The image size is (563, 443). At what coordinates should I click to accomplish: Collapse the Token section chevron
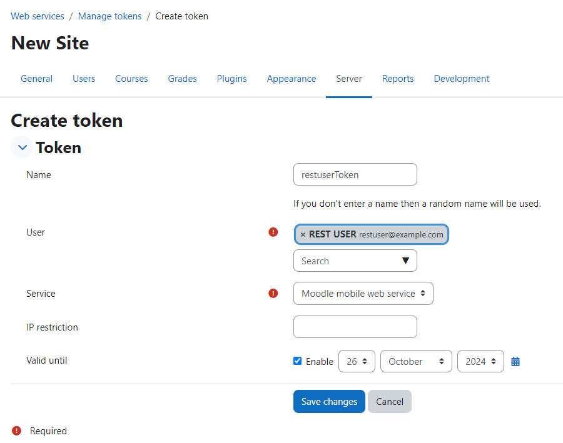click(x=23, y=147)
